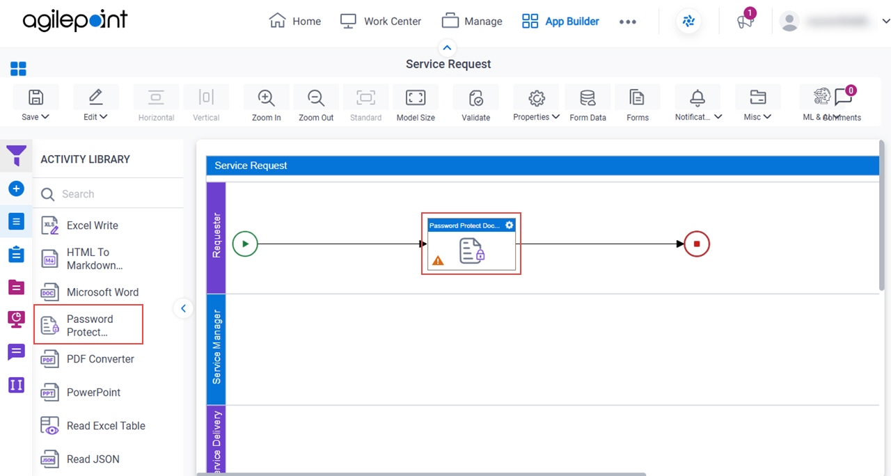Viewport: 891px width, 476px height.
Task: Click the AgilePoint logo
Action: pyautogui.click(x=75, y=21)
